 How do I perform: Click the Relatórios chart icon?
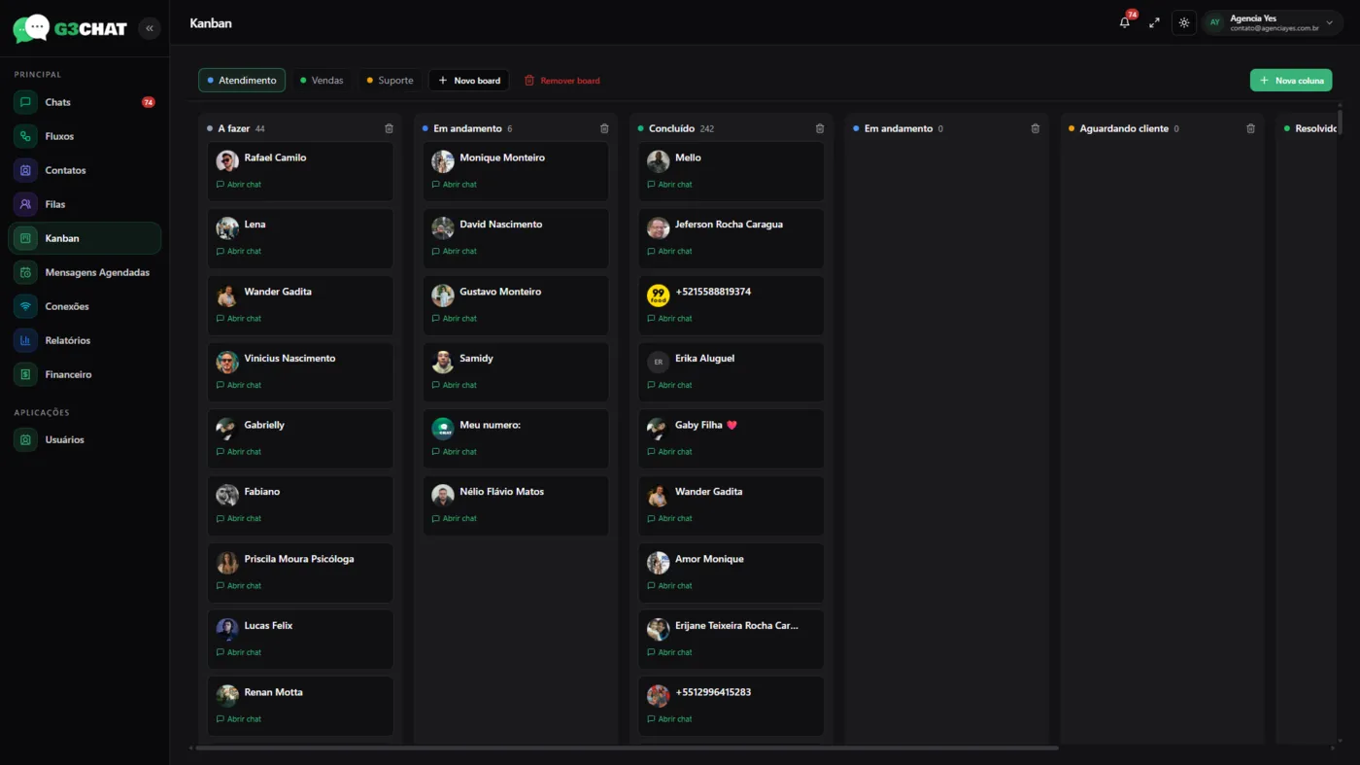[25, 340]
